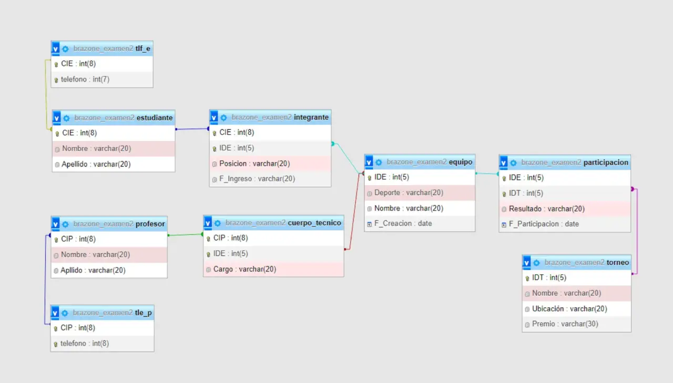
Task: Click the column icon beside Nombre in estudiante
Action: (x=57, y=149)
